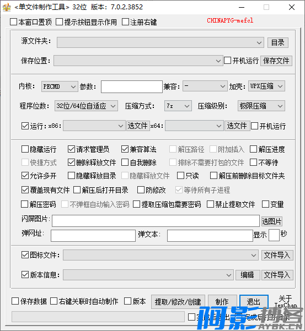The image size is (305, 331).
Task: Enable the 隐藏运行 checkbox
Action: pyautogui.click(x=25, y=149)
